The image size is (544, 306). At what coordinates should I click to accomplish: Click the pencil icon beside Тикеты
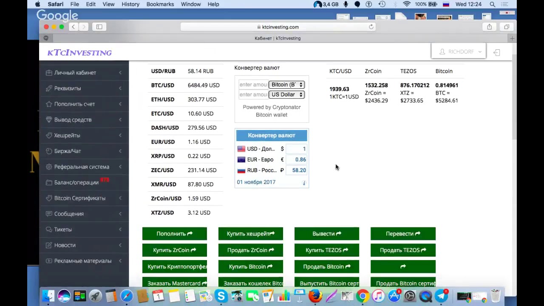coord(49,229)
